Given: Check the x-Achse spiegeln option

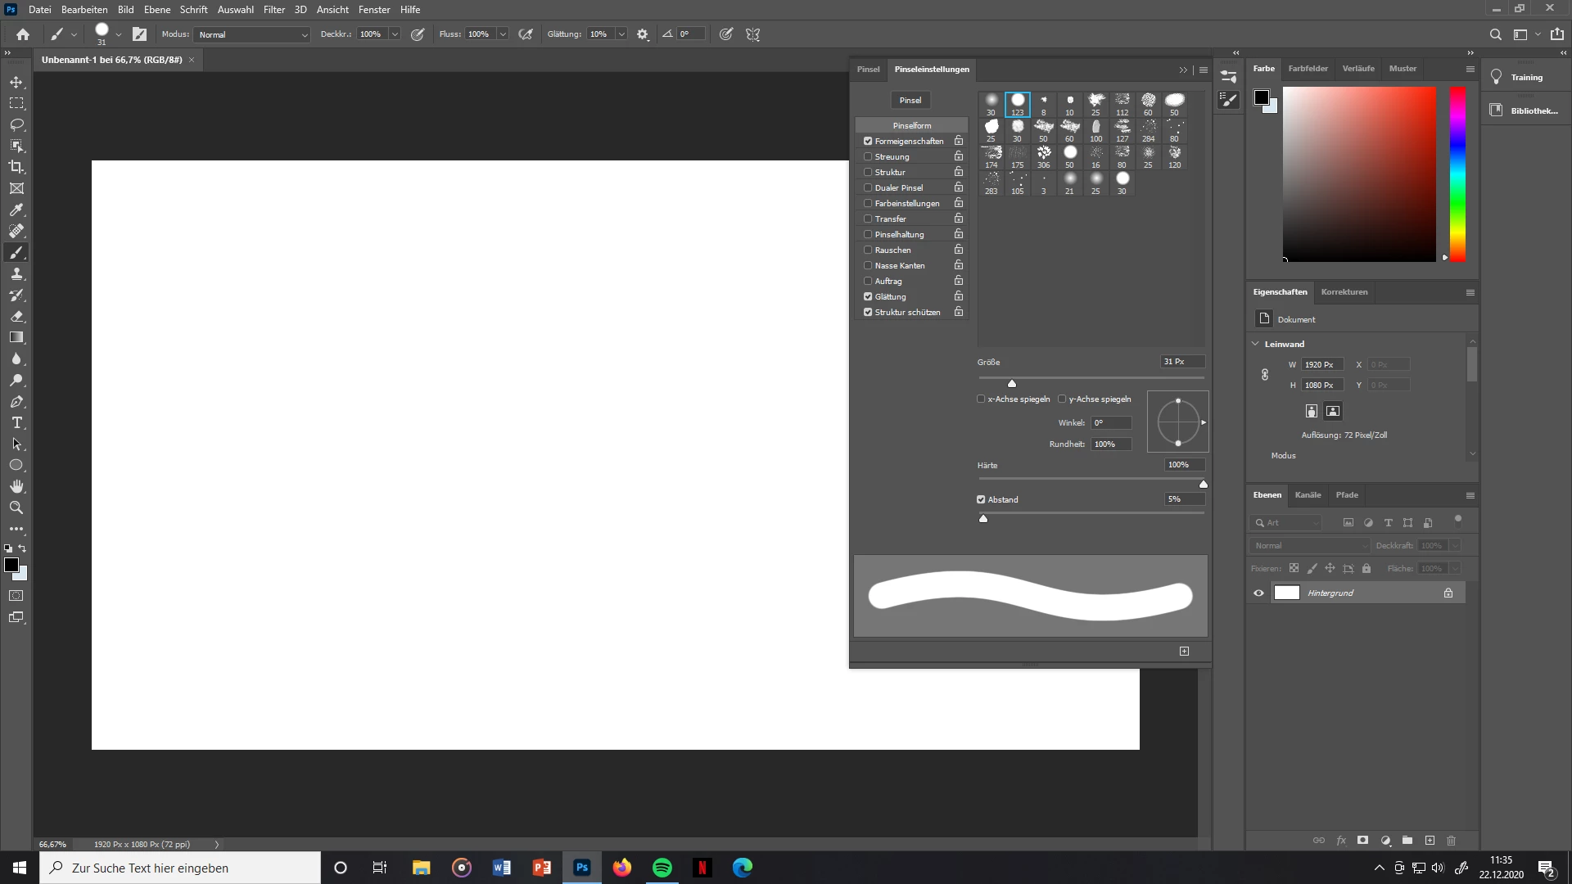Looking at the screenshot, I should click(x=981, y=399).
